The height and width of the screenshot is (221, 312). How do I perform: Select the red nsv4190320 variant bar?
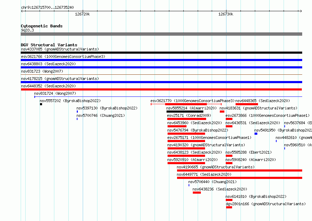click(186, 148)
